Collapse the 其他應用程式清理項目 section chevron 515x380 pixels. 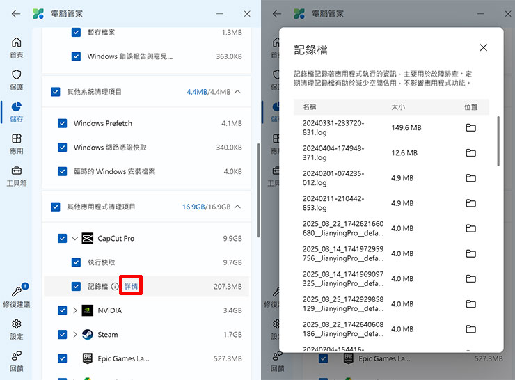(x=238, y=207)
